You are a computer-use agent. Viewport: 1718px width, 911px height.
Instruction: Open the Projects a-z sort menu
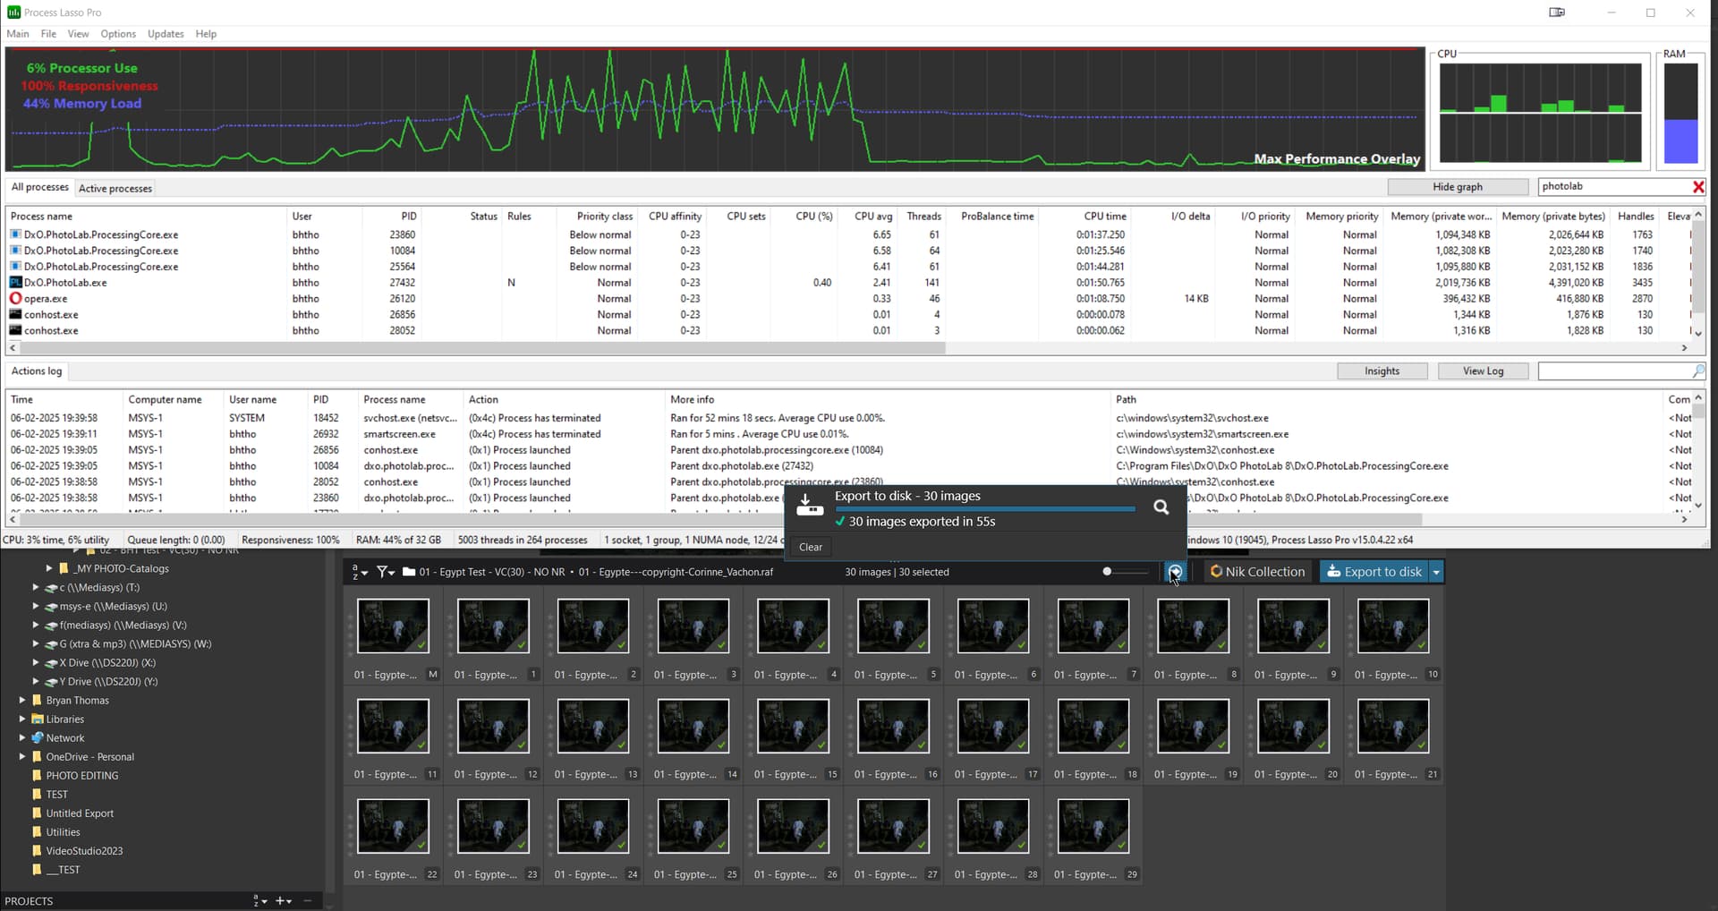[260, 901]
